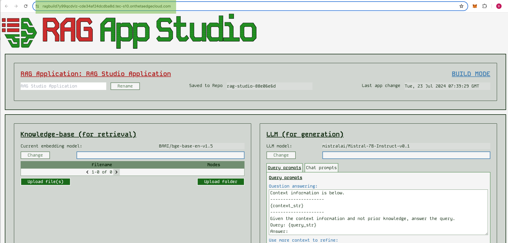Screen dimensions: 508x243
Task: Open the browser extensions puzzle icon
Action: point(485,6)
